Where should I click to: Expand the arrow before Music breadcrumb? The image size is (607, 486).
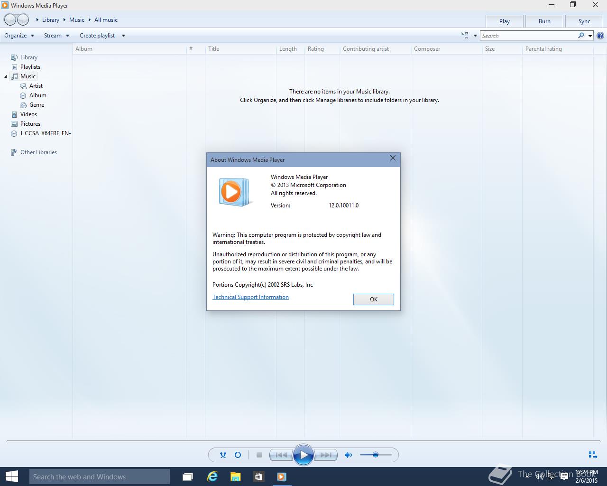[64, 20]
